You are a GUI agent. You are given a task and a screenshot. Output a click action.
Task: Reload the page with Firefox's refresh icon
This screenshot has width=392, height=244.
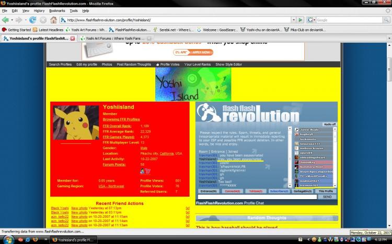[x=32, y=20]
